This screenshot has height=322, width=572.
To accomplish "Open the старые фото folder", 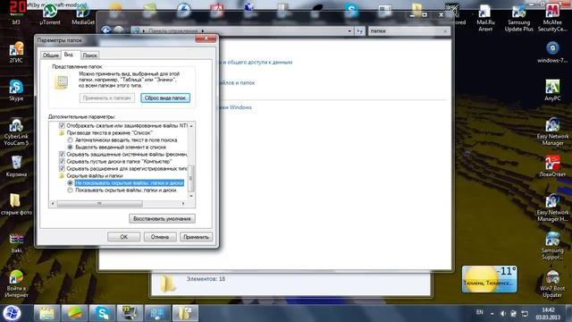I will pyautogui.click(x=16, y=204).
